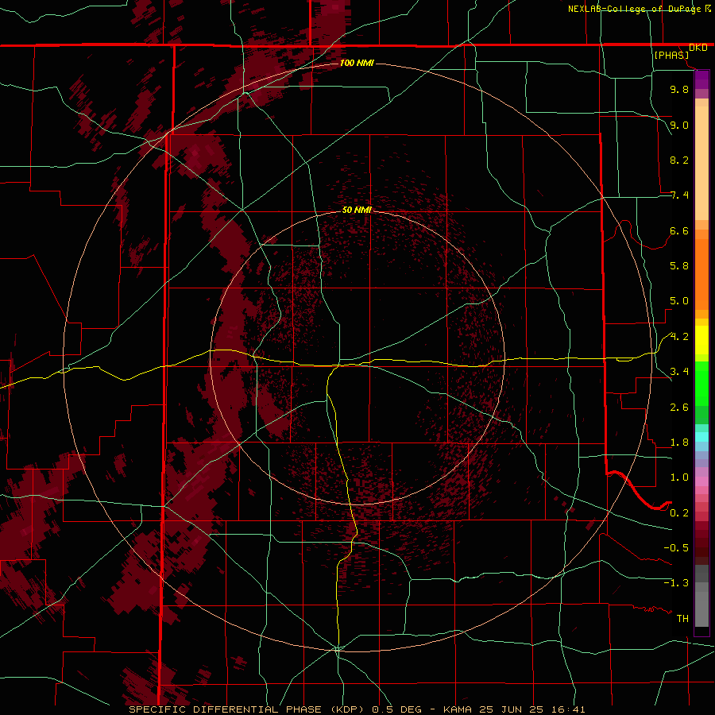The width and height of the screenshot is (715, 715).
Task: Select the -1.3 scale value
Action: pyautogui.click(x=676, y=583)
